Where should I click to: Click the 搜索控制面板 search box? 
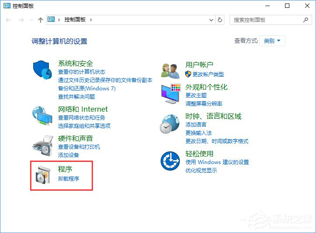[x=265, y=20]
